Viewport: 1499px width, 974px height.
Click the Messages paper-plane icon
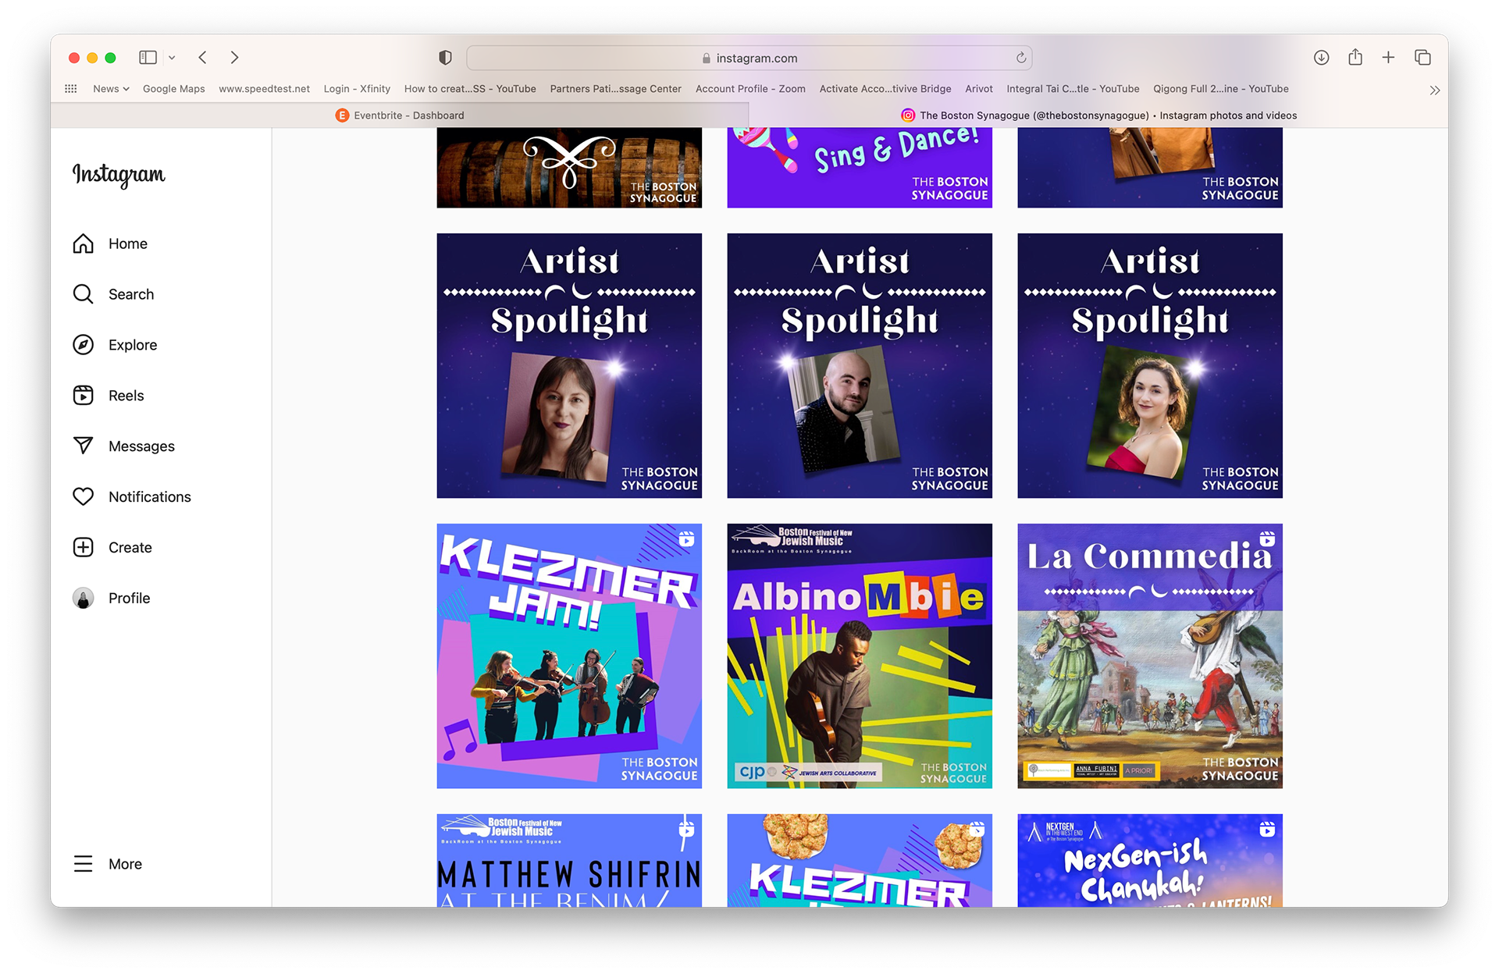point(84,446)
